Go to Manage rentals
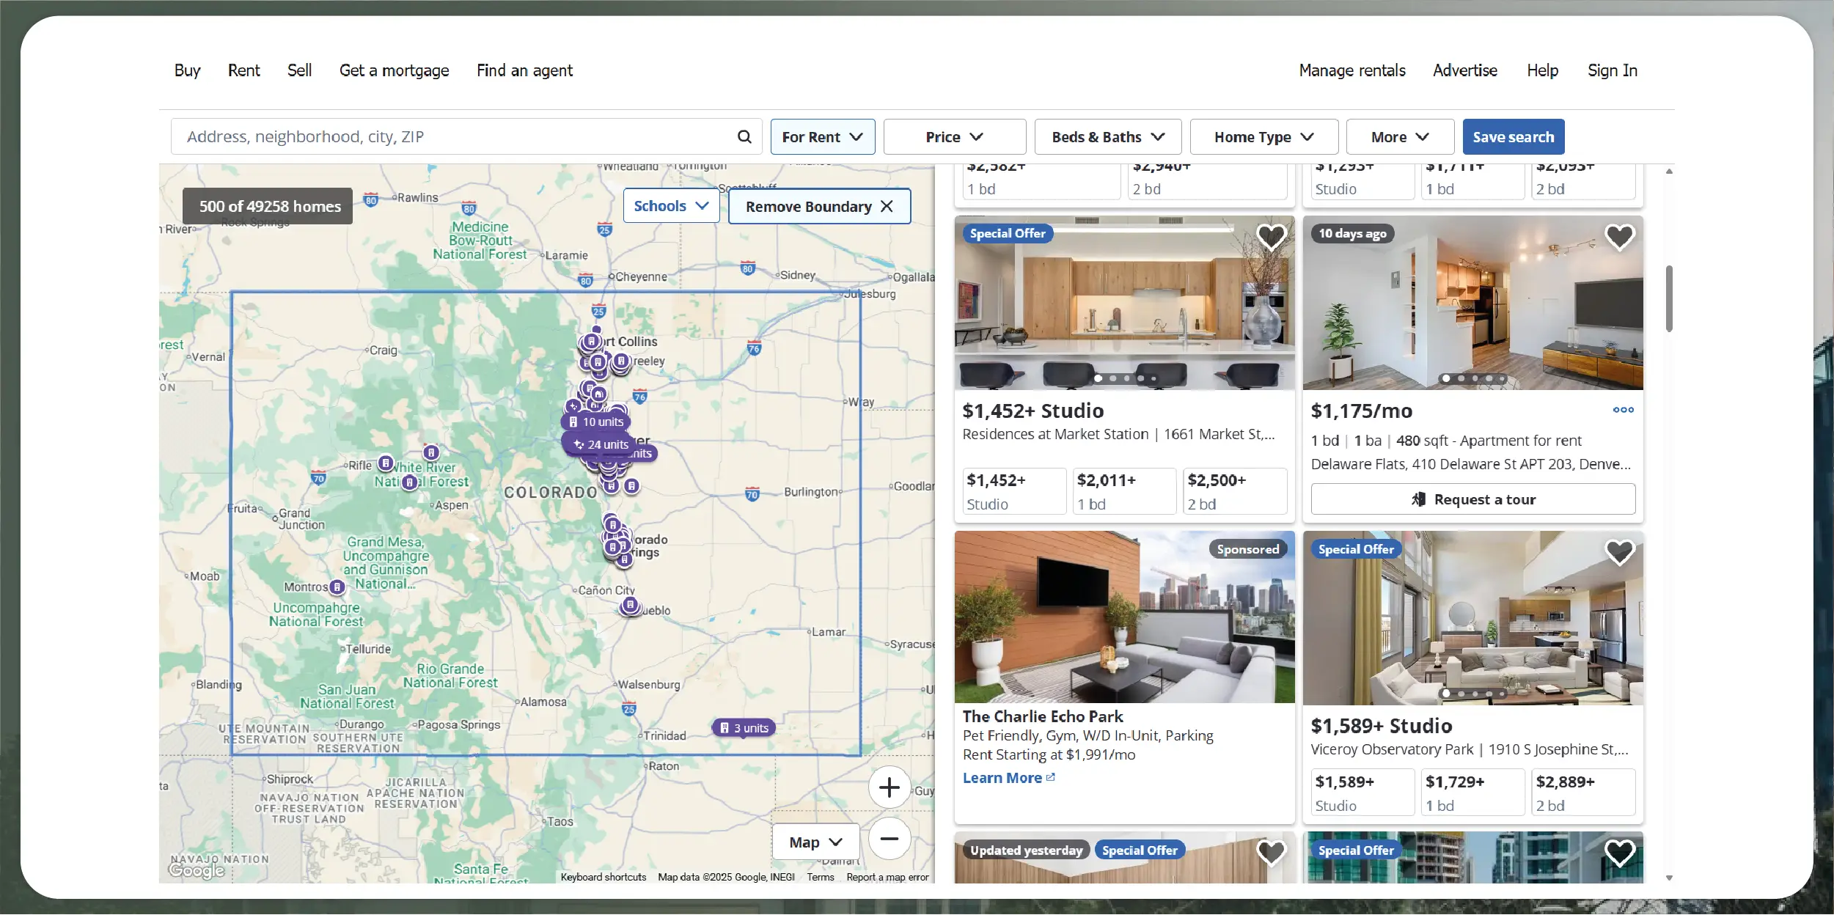 1351,70
